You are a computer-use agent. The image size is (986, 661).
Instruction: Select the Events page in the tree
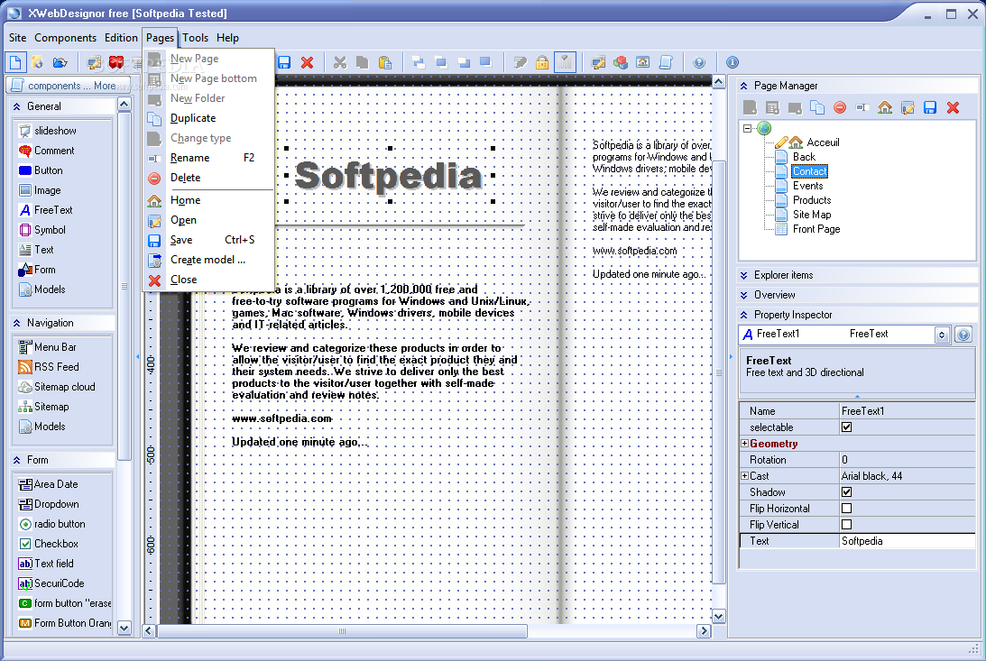point(807,186)
